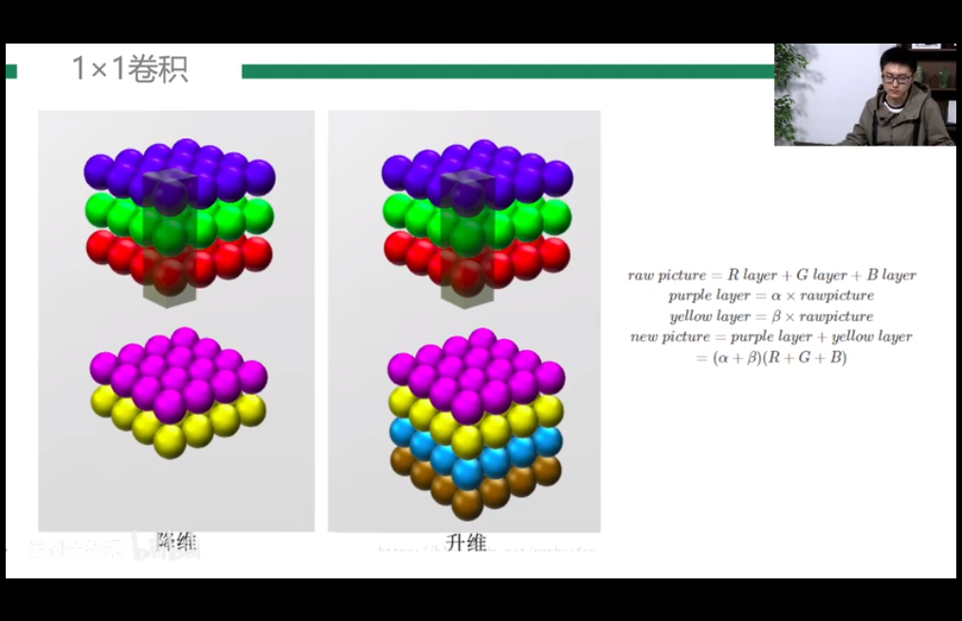Select the "升维" caption under right diagram

(x=465, y=542)
